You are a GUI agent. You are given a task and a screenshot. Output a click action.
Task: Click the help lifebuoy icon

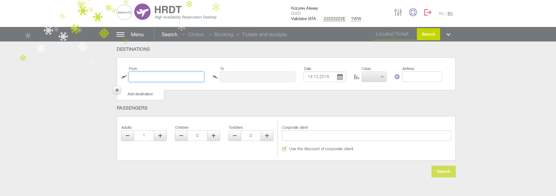click(x=413, y=12)
